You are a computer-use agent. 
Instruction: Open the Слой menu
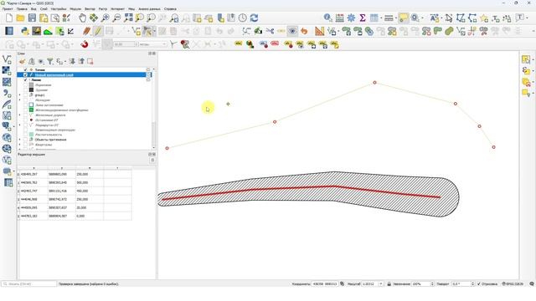point(44,9)
